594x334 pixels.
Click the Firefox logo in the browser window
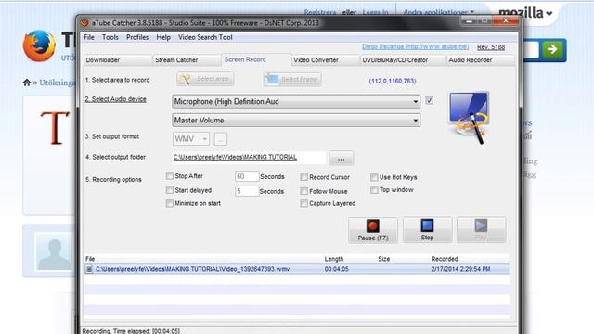[x=39, y=45]
